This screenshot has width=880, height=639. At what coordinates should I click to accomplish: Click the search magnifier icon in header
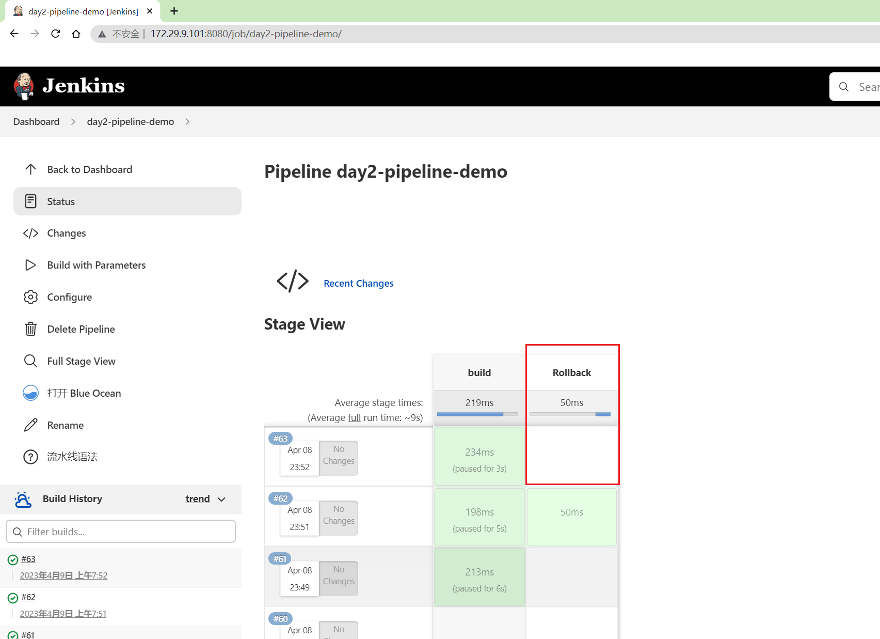(844, 87)
